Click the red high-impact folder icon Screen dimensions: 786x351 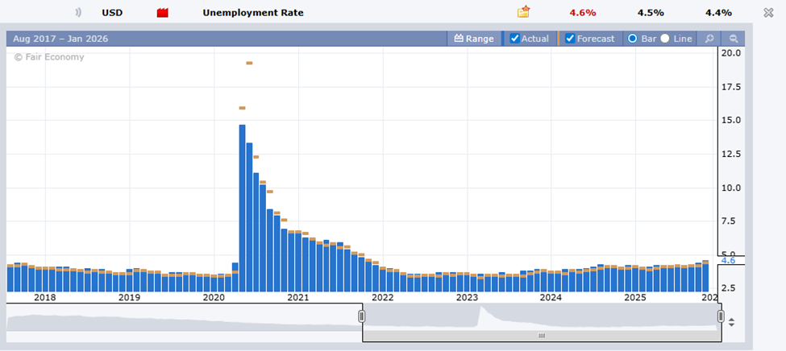tap(162, 13)
